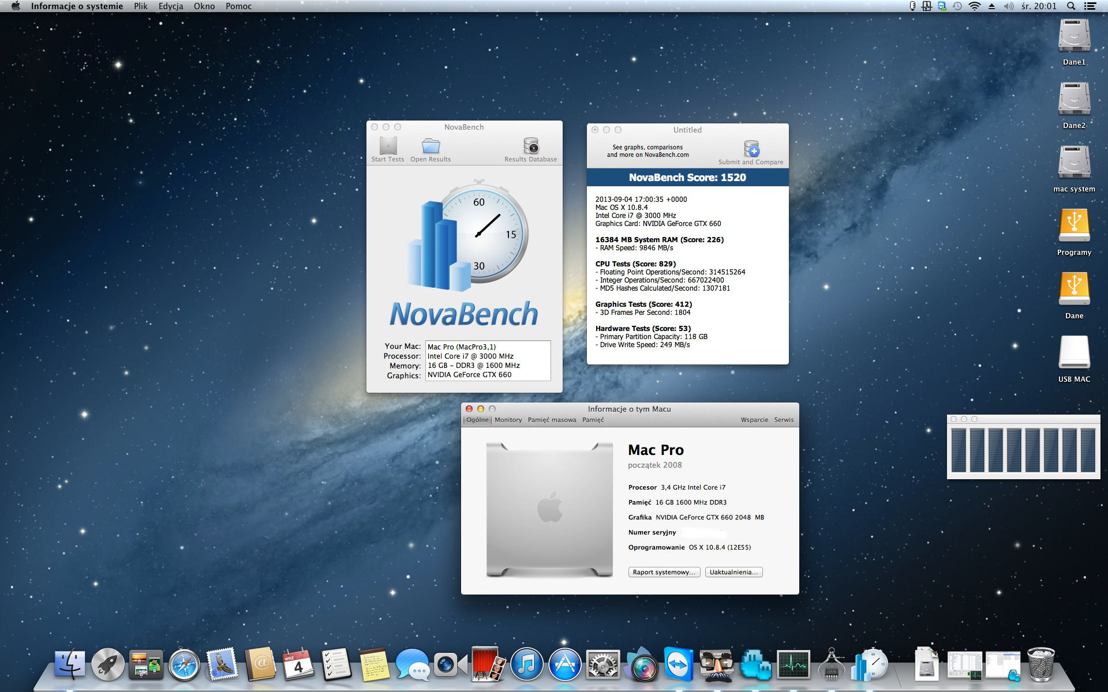1108x692 pixels.
Task: Click the początek 2008 text
Action: pyautogui.click(x=655, y=465)
